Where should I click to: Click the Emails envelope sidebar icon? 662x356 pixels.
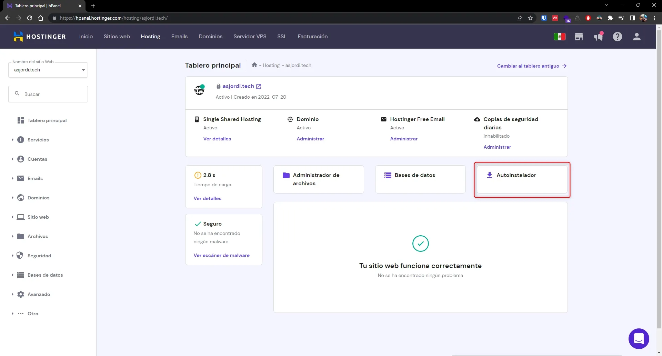(x=21, y=178)
